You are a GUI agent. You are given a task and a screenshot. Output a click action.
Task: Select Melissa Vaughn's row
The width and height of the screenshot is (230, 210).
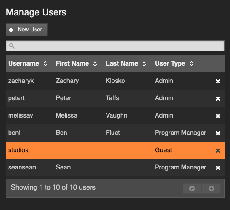115,116
